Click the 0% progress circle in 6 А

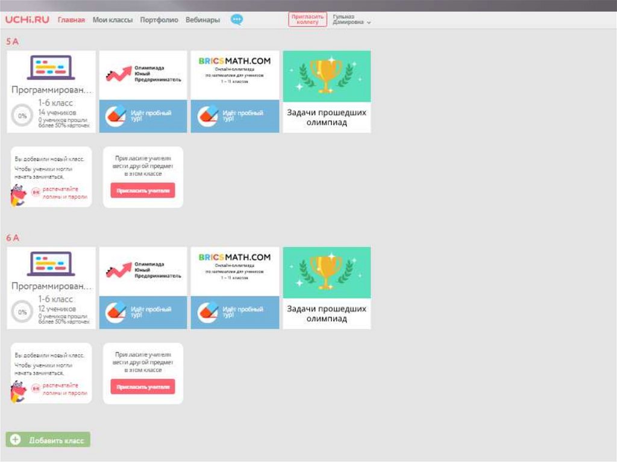coord(22,312)
